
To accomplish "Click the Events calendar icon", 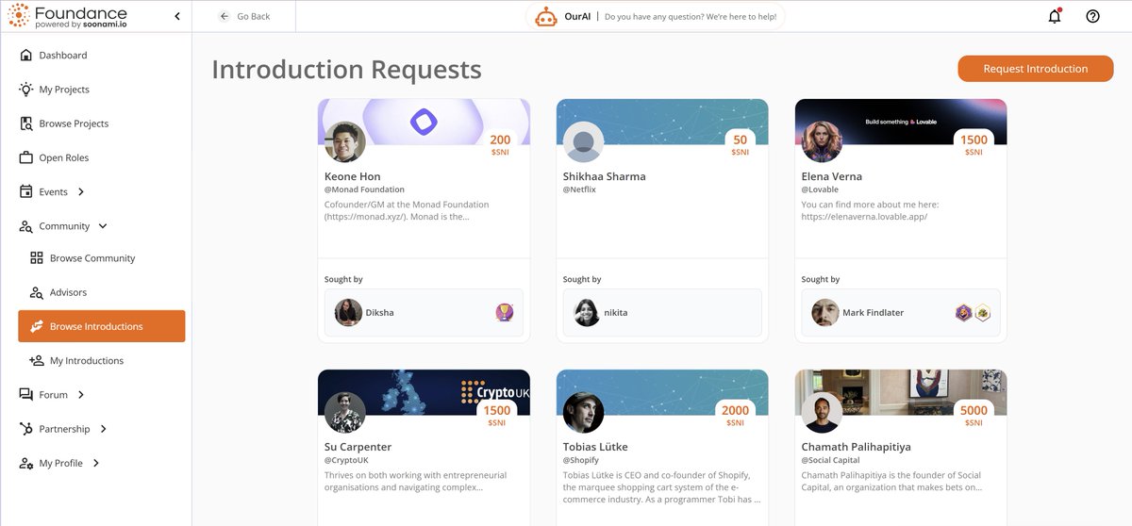I will click(25, 191).
